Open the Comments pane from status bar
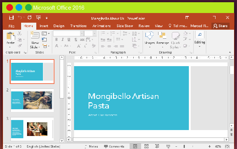 coord(114,146)
